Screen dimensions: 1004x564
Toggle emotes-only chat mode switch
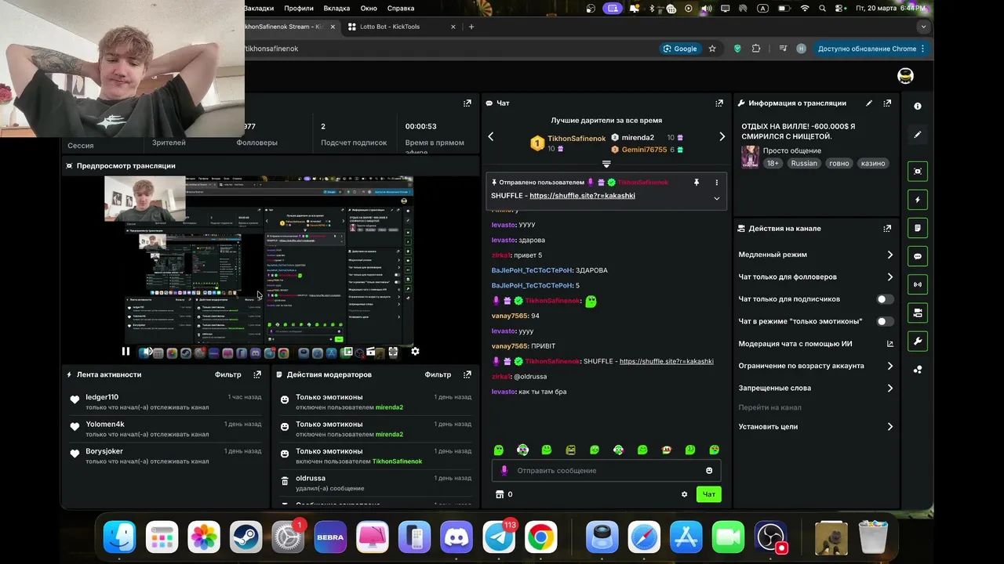coord(885,321)
